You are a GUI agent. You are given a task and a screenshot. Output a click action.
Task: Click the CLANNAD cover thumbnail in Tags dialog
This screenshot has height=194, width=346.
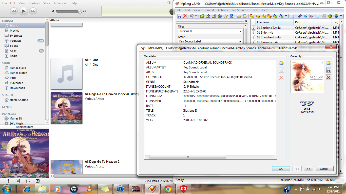click(x=307, y=76)
